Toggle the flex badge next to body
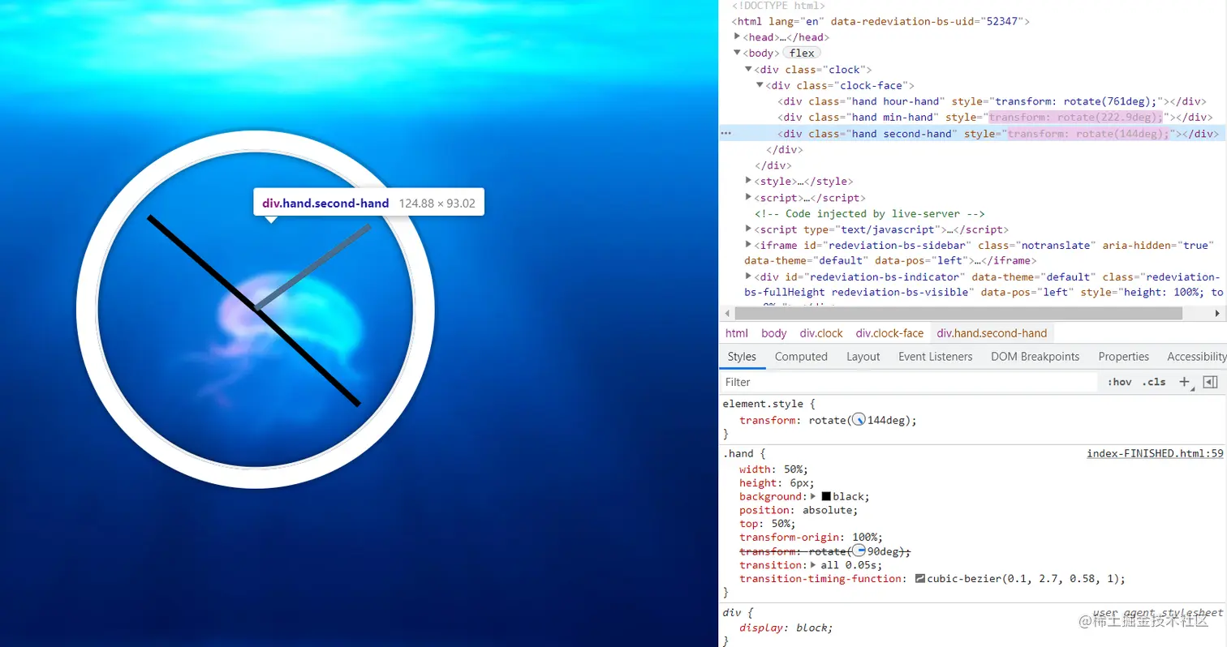 pyautogui.click(x=802, y=54)
